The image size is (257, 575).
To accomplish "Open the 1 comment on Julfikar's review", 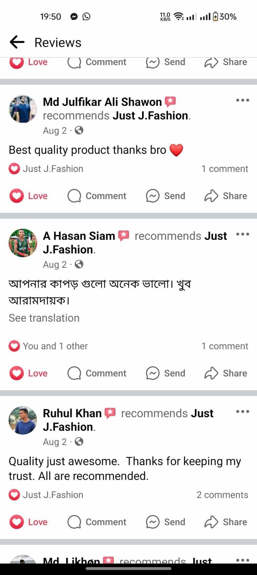I will [x=225, y=169].
